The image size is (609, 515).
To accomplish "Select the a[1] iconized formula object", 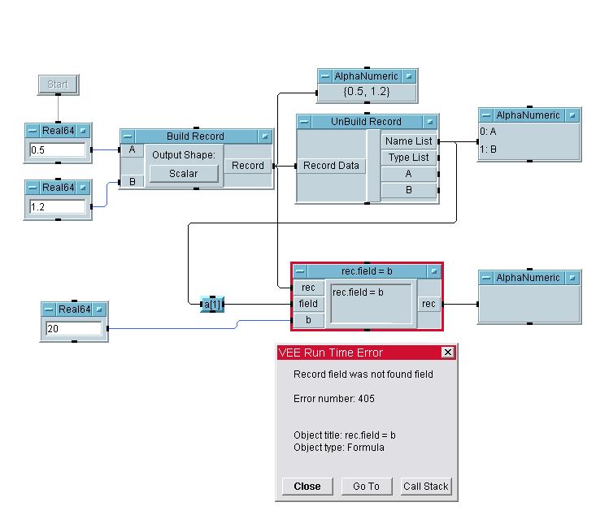I will click(211, 305).
